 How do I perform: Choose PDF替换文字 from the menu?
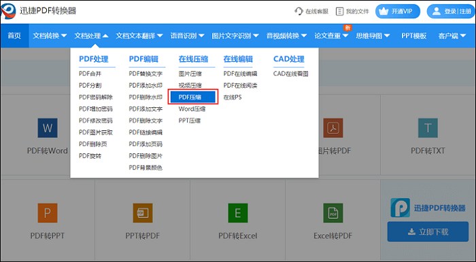[x=146, y=73]
